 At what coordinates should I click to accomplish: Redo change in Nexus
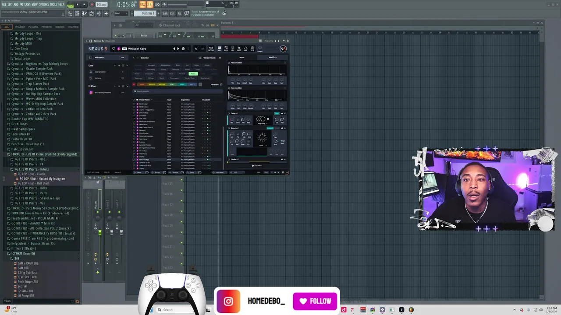(x=202, y=49)
